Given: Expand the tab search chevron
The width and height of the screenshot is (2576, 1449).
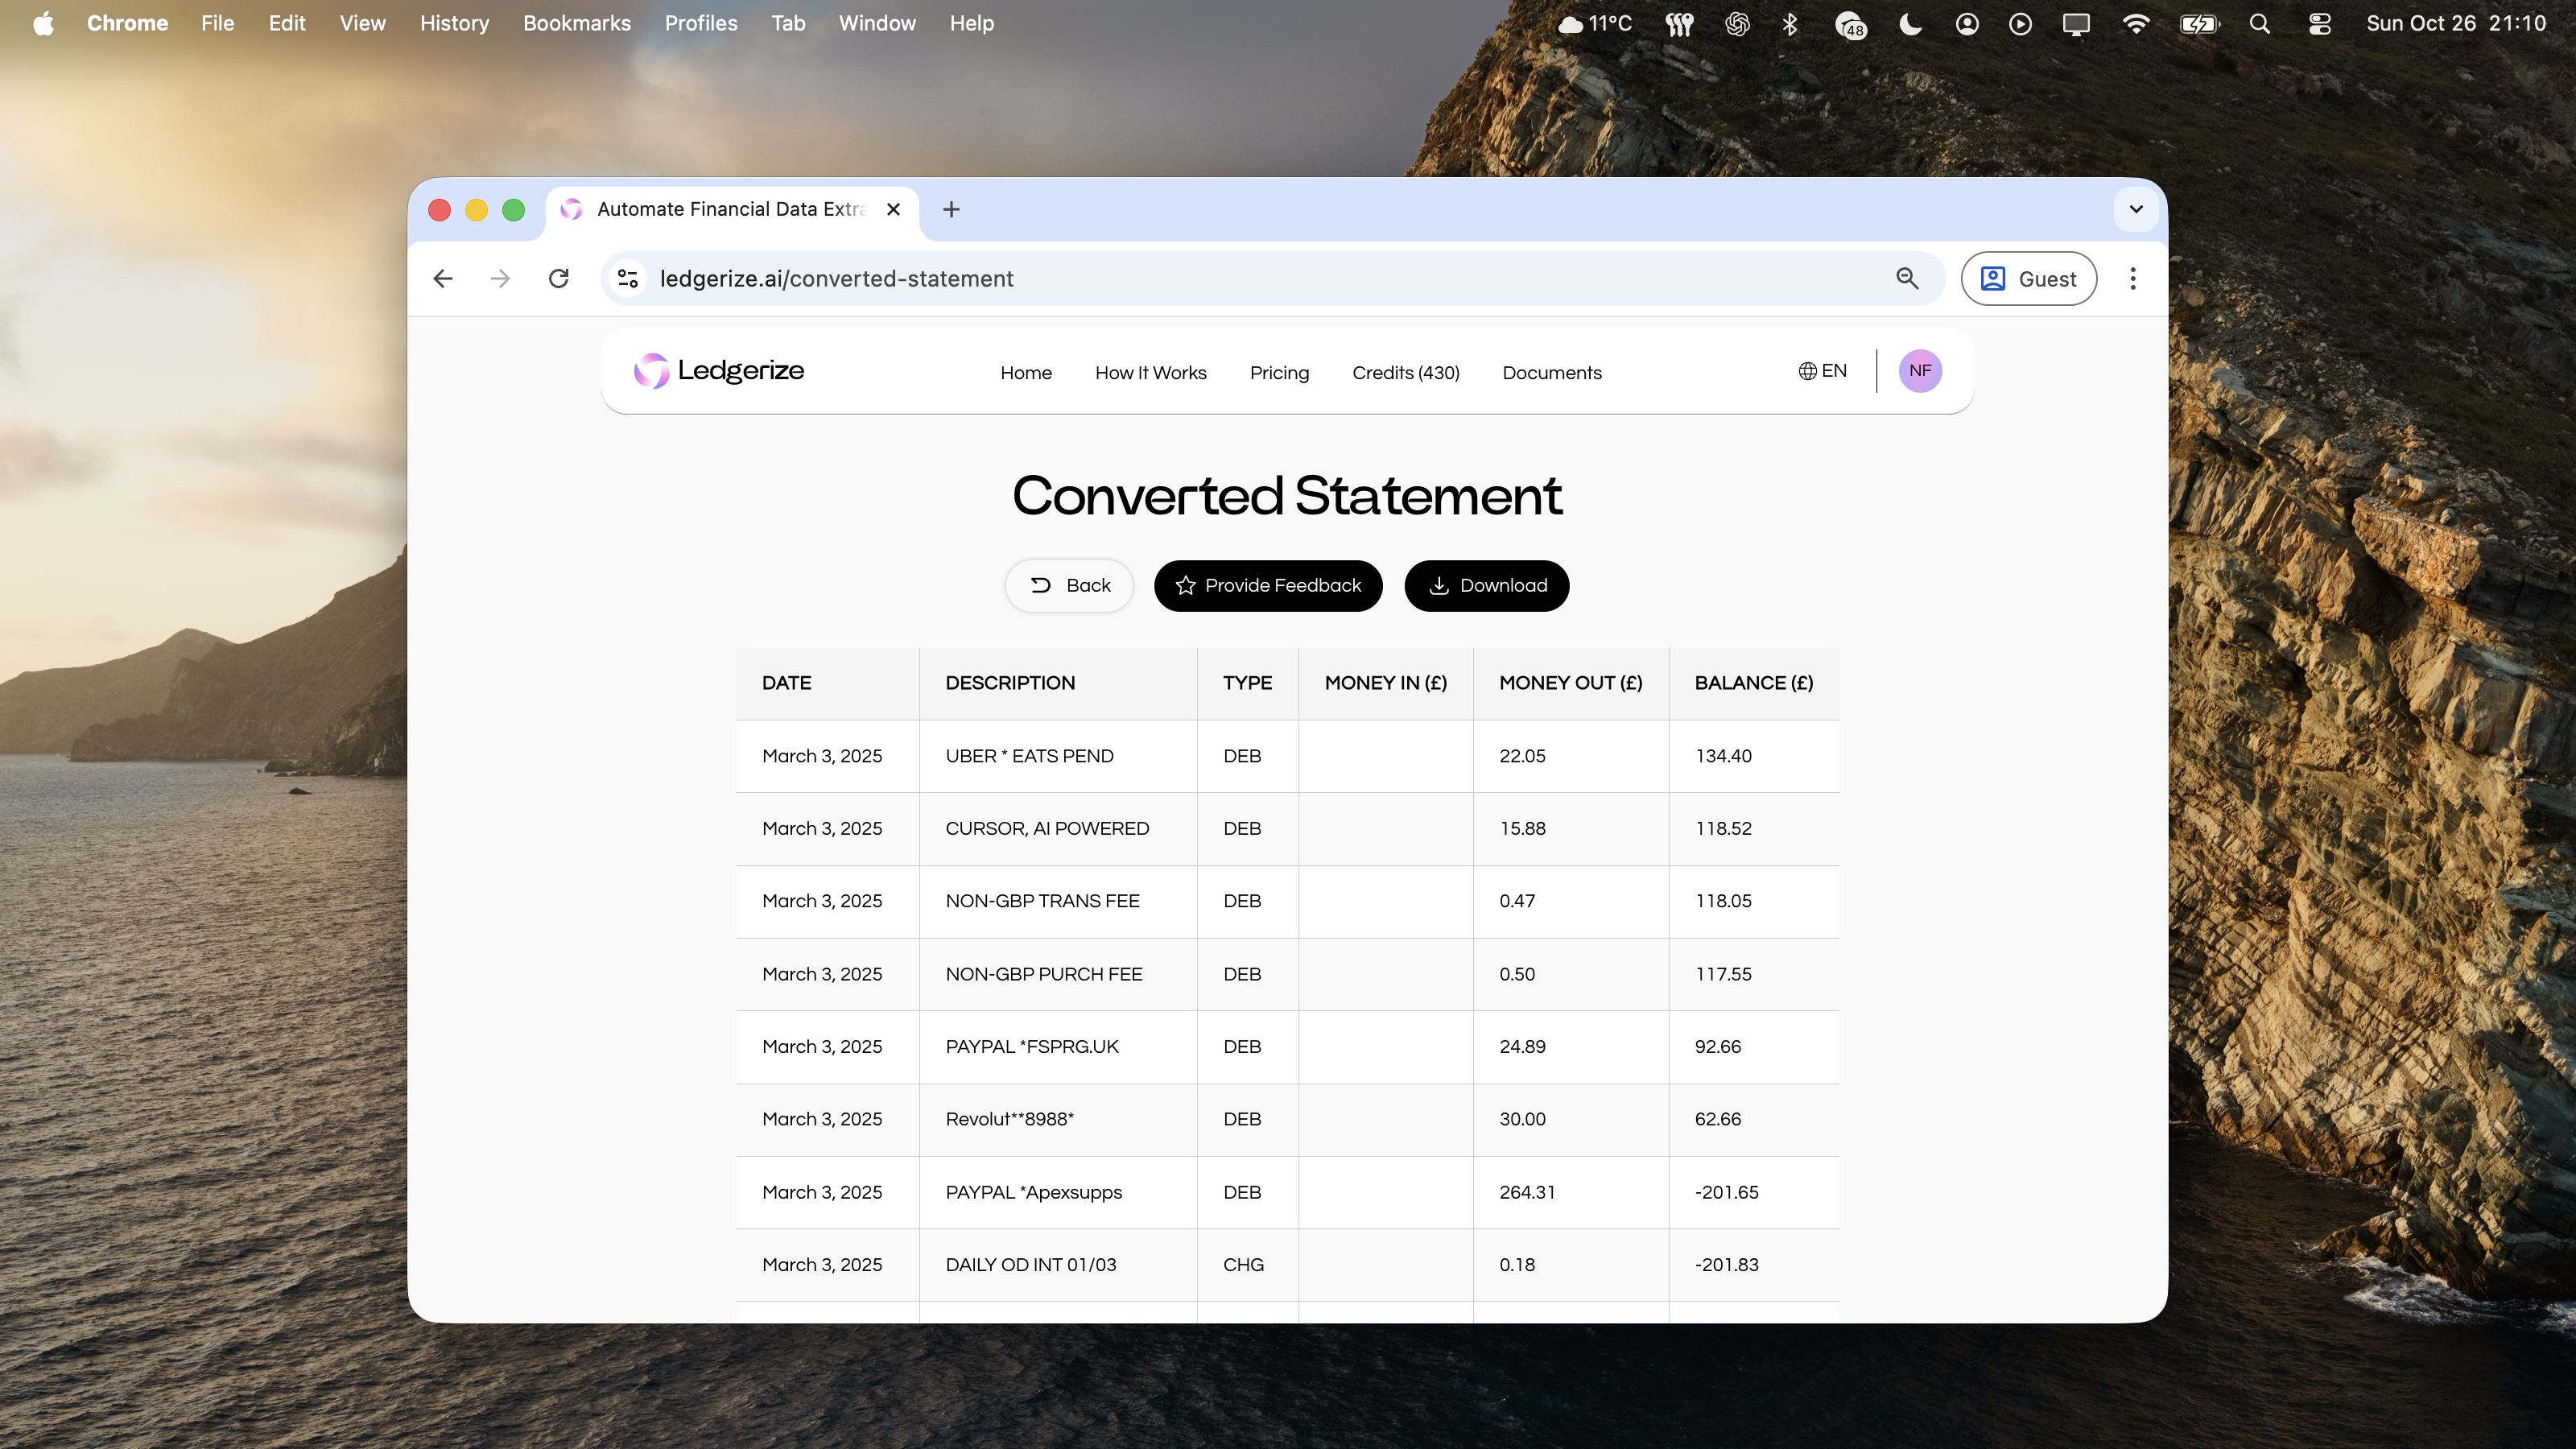Looking at the screenshot, I should (2136, 209).
